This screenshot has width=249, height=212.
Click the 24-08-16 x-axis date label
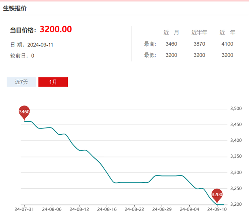point(106,209)
